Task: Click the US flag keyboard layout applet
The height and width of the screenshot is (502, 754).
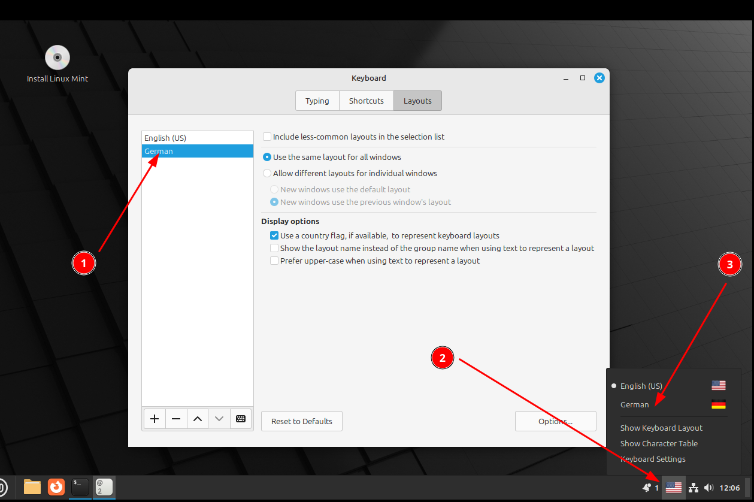Action: (x=674, y=488)
